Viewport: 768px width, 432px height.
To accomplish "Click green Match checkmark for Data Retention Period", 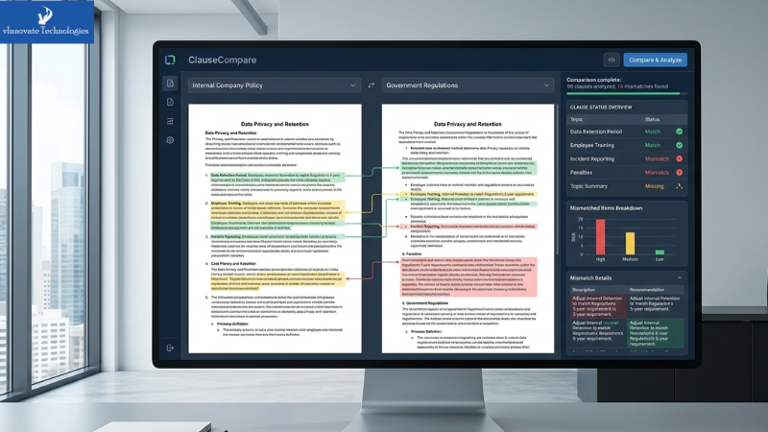I will pos(679,131).
